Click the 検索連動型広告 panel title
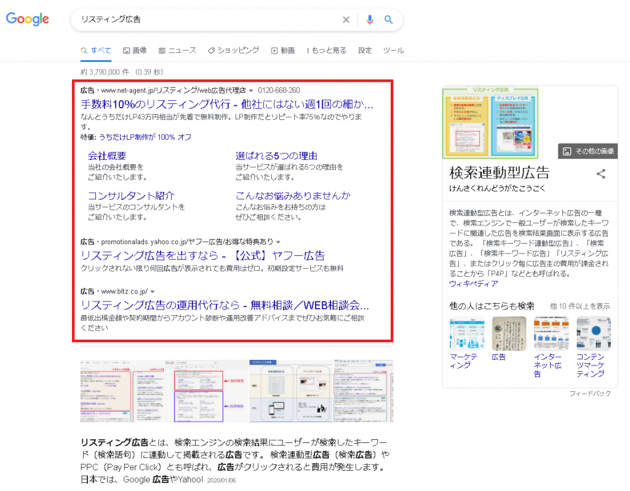 coord(499,173)
